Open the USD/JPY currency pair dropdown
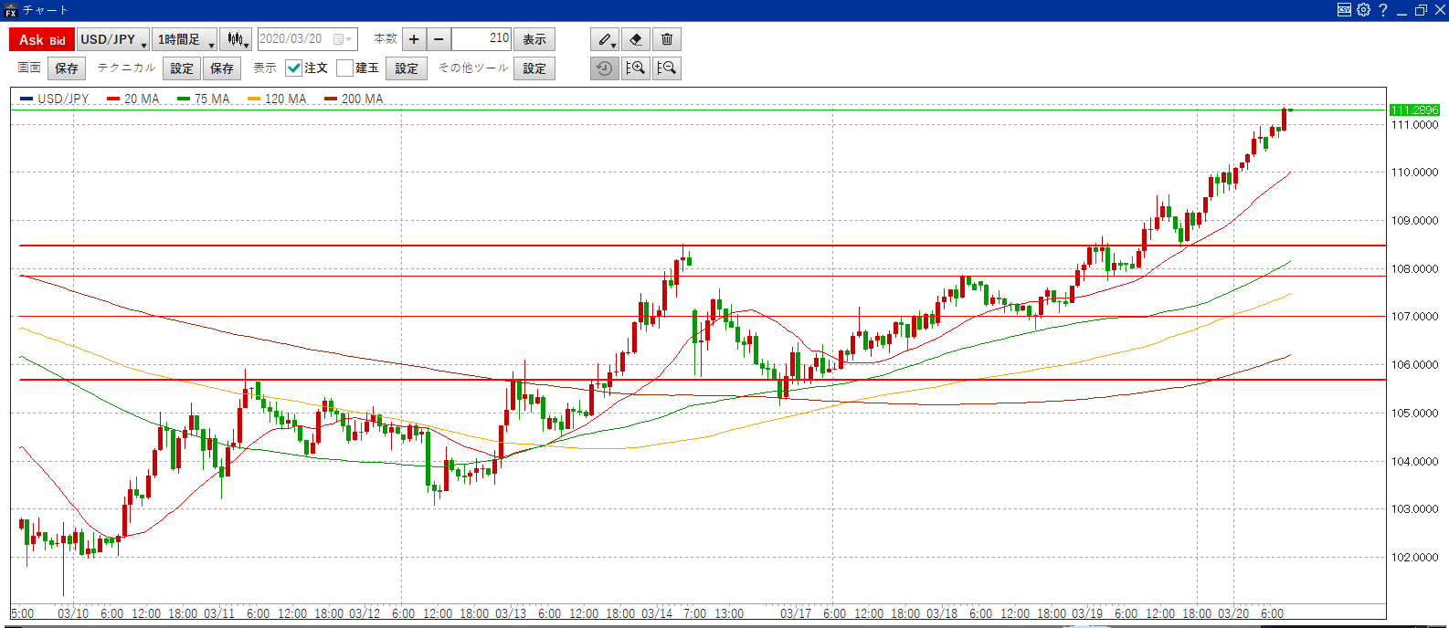This screenshot has height=628, width=1449. (x=113, y=39)
